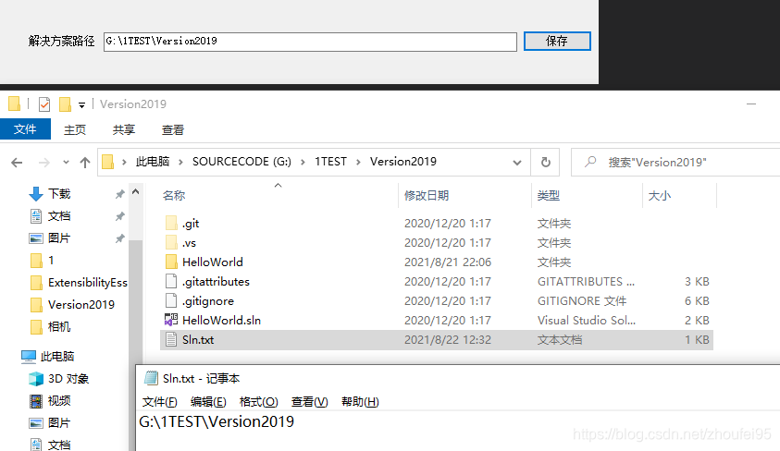Image resolution: width=780 pixels, height=451 pixels.
Task: Select the Sln.txt file icon
Action: click(171, 340)
